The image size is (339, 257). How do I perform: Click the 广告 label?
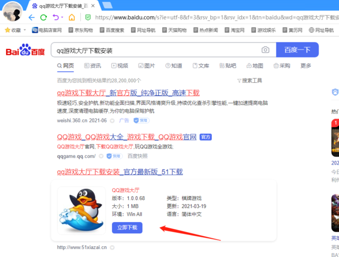[124, 120]
